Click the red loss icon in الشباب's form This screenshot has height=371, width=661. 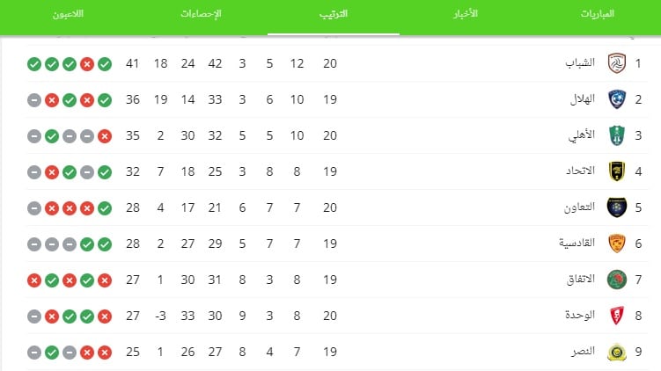pyautogui.click(x=87, y=64)
